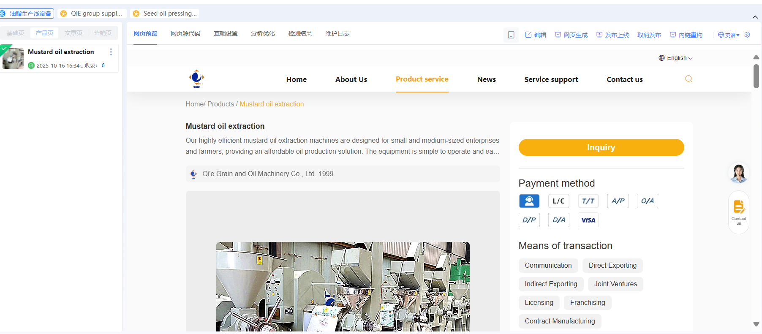Expand the 英语 language dropdown
The image size is (762, 334).
tap(729, 35)
